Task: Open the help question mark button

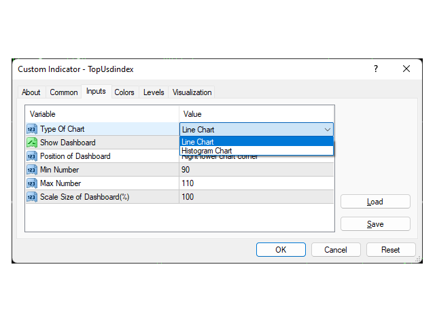Action: (x=376, y=69)
